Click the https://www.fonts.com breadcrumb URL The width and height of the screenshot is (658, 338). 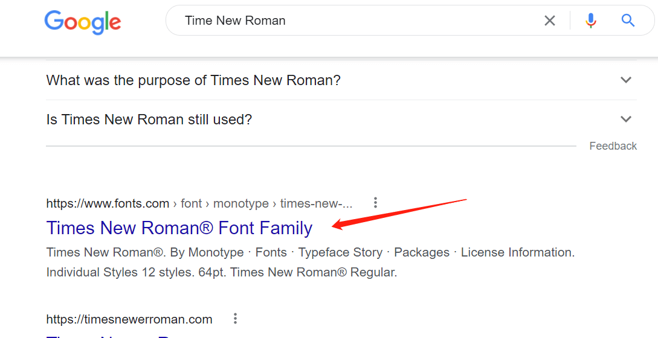tap(108, 203)
